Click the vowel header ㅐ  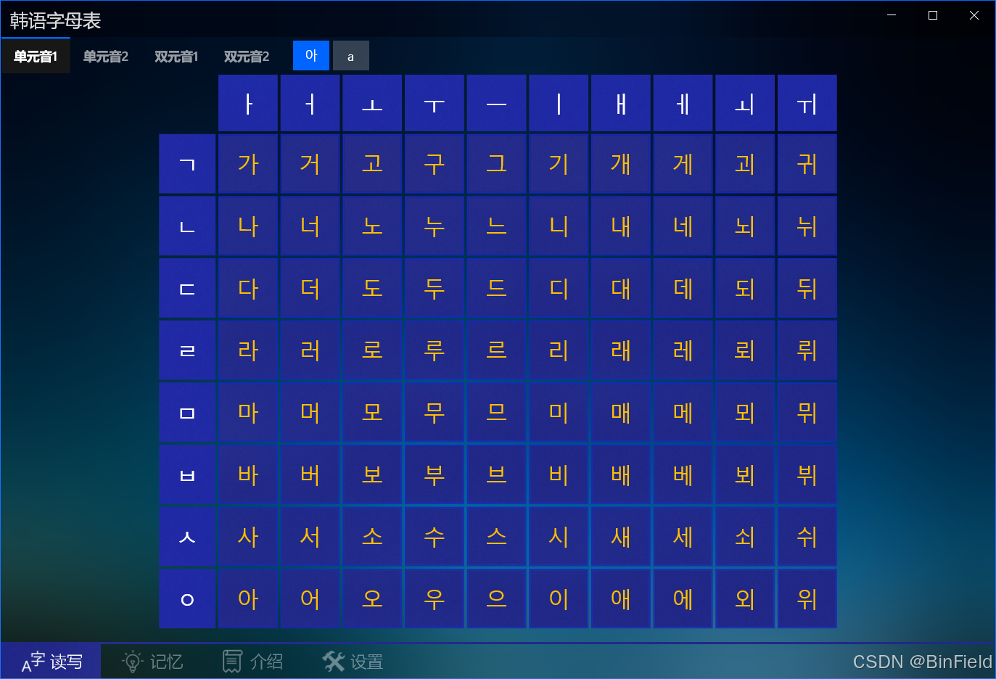621,103
